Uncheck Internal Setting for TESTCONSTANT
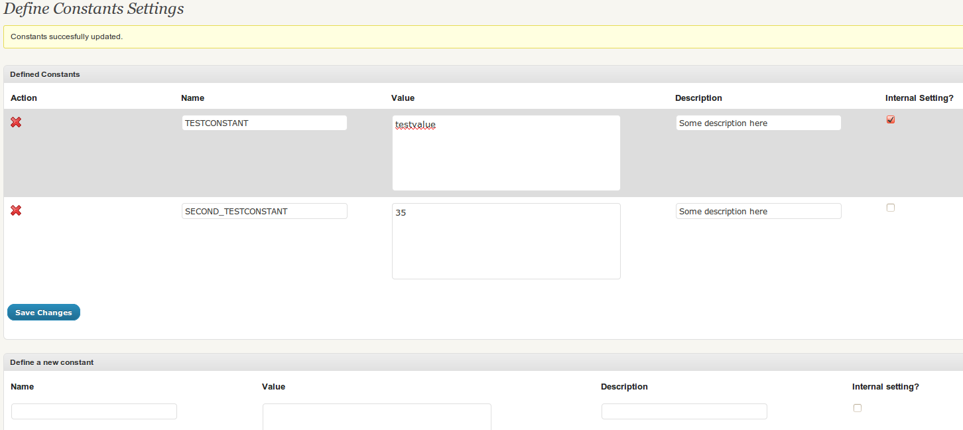This screenshot has height=430, width=963. click(891, 119)
